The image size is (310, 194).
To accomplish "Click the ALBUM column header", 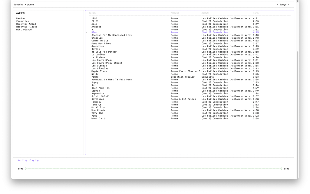I will coord(205,13).
